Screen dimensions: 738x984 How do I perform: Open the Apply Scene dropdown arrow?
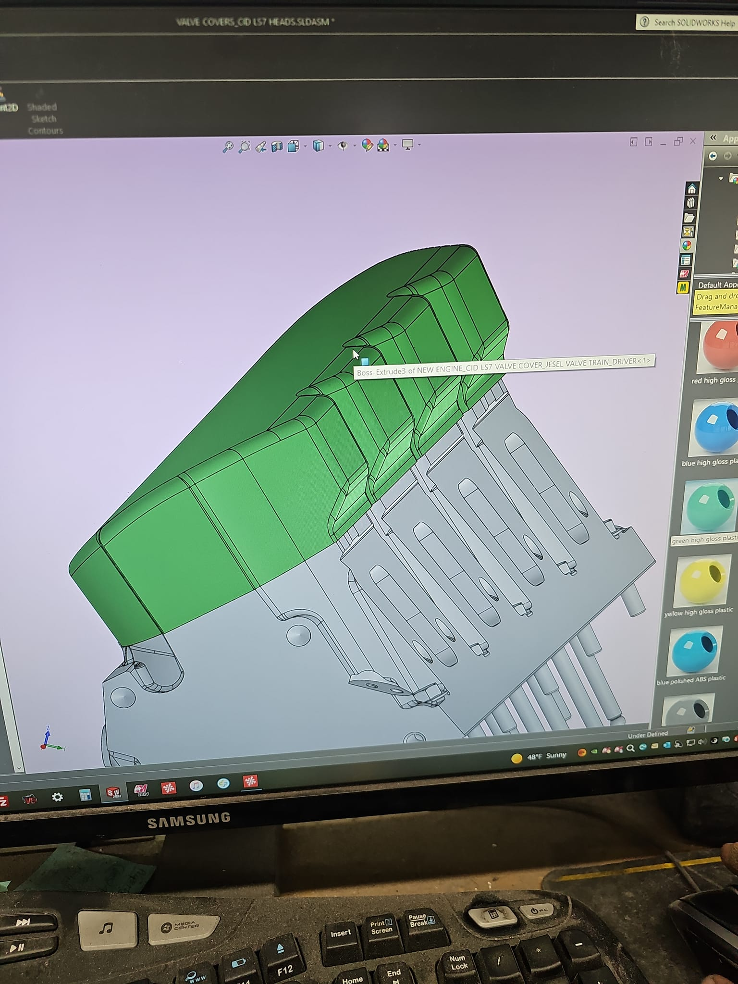395,145
